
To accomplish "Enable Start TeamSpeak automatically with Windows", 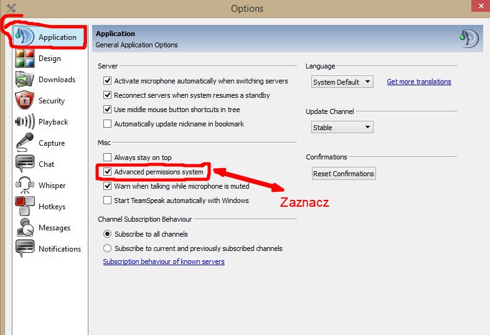I will (x=107, y=201).
